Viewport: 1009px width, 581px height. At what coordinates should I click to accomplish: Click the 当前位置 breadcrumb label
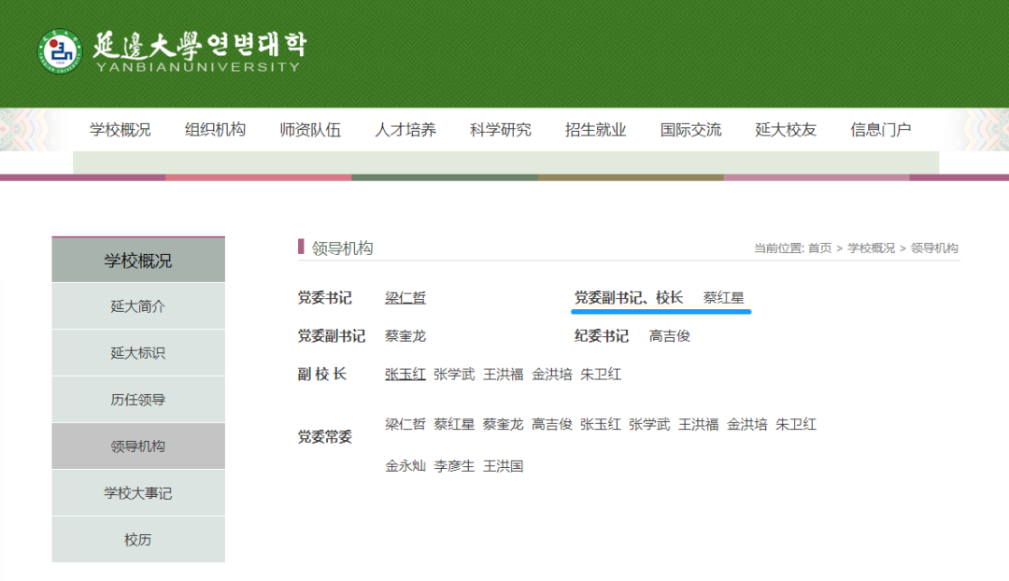pyautogui.click(x=778, y=248)
